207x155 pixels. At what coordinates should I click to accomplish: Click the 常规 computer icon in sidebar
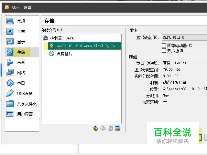(10, 21)
